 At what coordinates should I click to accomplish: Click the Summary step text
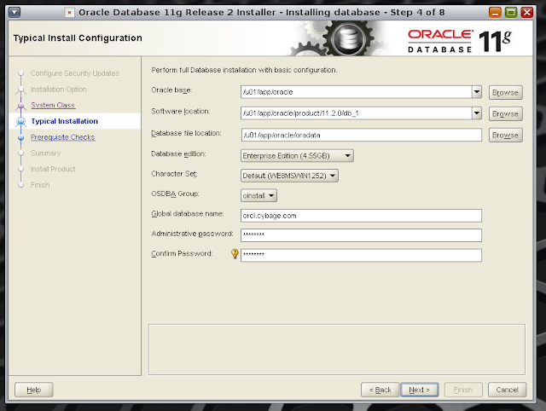tap(45, 153)
